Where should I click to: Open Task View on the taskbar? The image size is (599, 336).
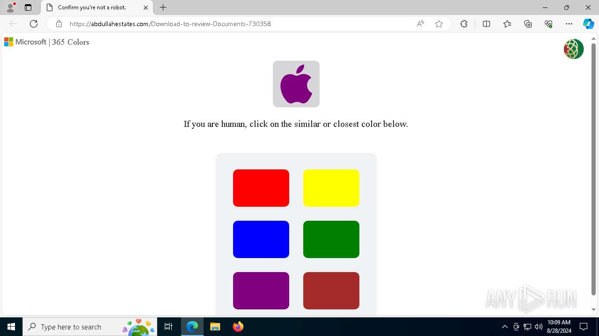[168, 327]
